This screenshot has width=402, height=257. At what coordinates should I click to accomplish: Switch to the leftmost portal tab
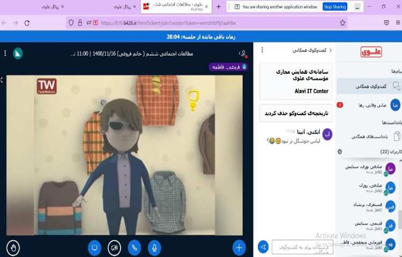tap(50, 7)
